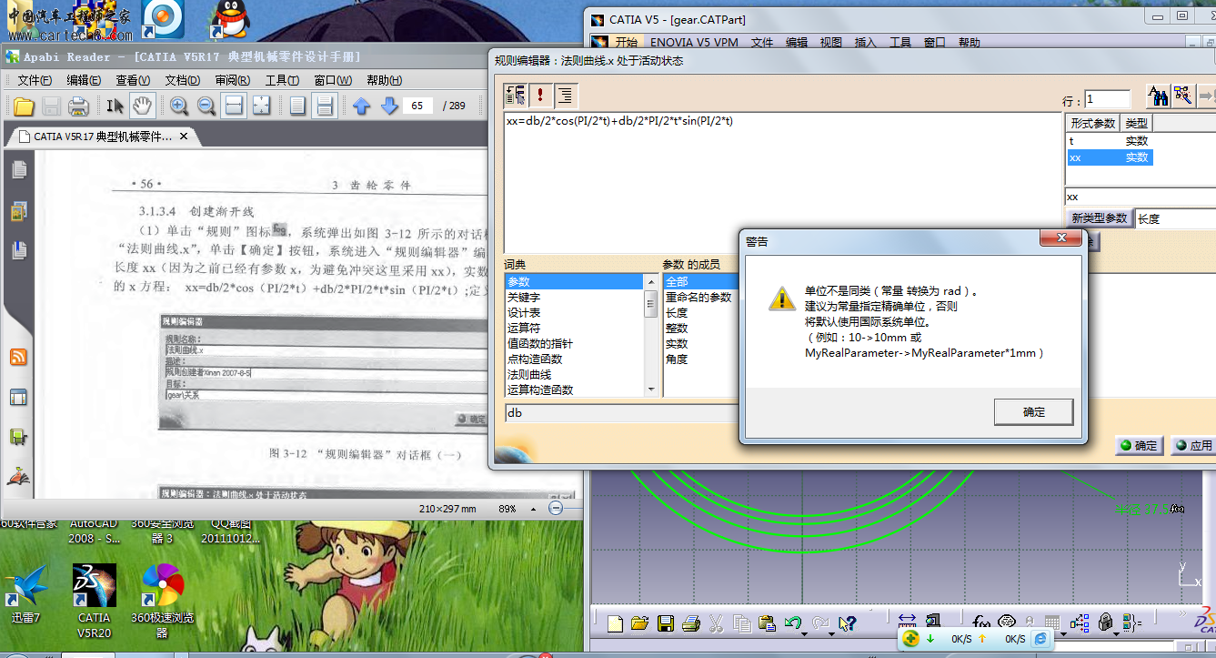The height and width of the screenshot is (658, 1216).
Task: Open the RSS feed panel in Apabi sidebar
Action: pos(18,357)
